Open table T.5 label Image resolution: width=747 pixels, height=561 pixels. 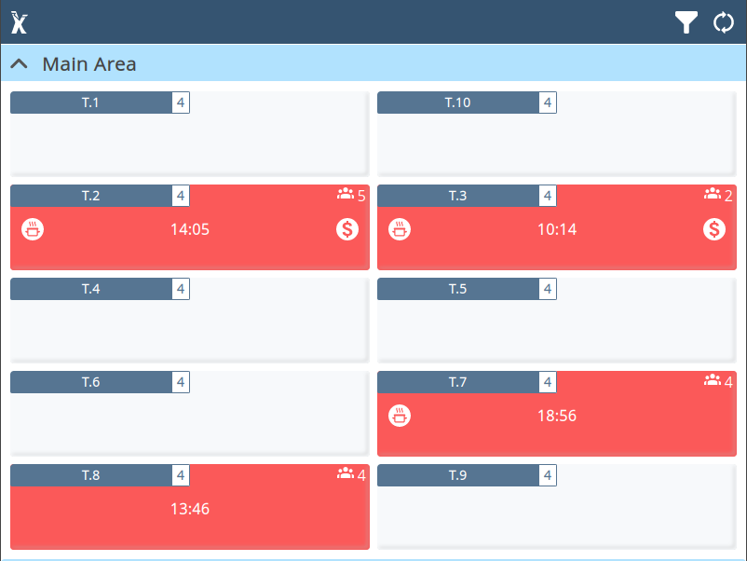[x=457, y=289]
